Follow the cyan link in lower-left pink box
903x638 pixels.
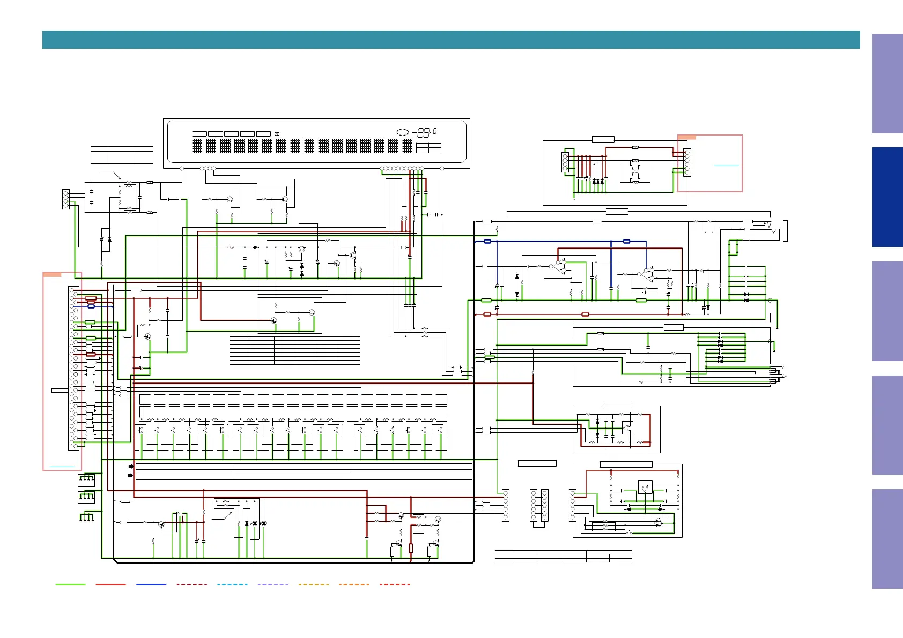(x=62, y=467)
